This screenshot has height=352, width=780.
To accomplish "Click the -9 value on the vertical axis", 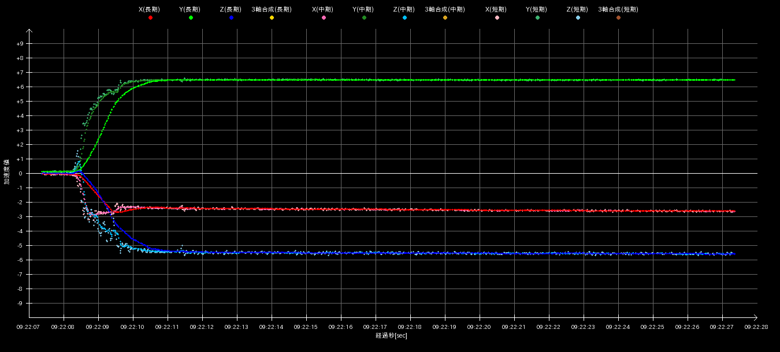I will pyautogui.click(x=20, y=304).
